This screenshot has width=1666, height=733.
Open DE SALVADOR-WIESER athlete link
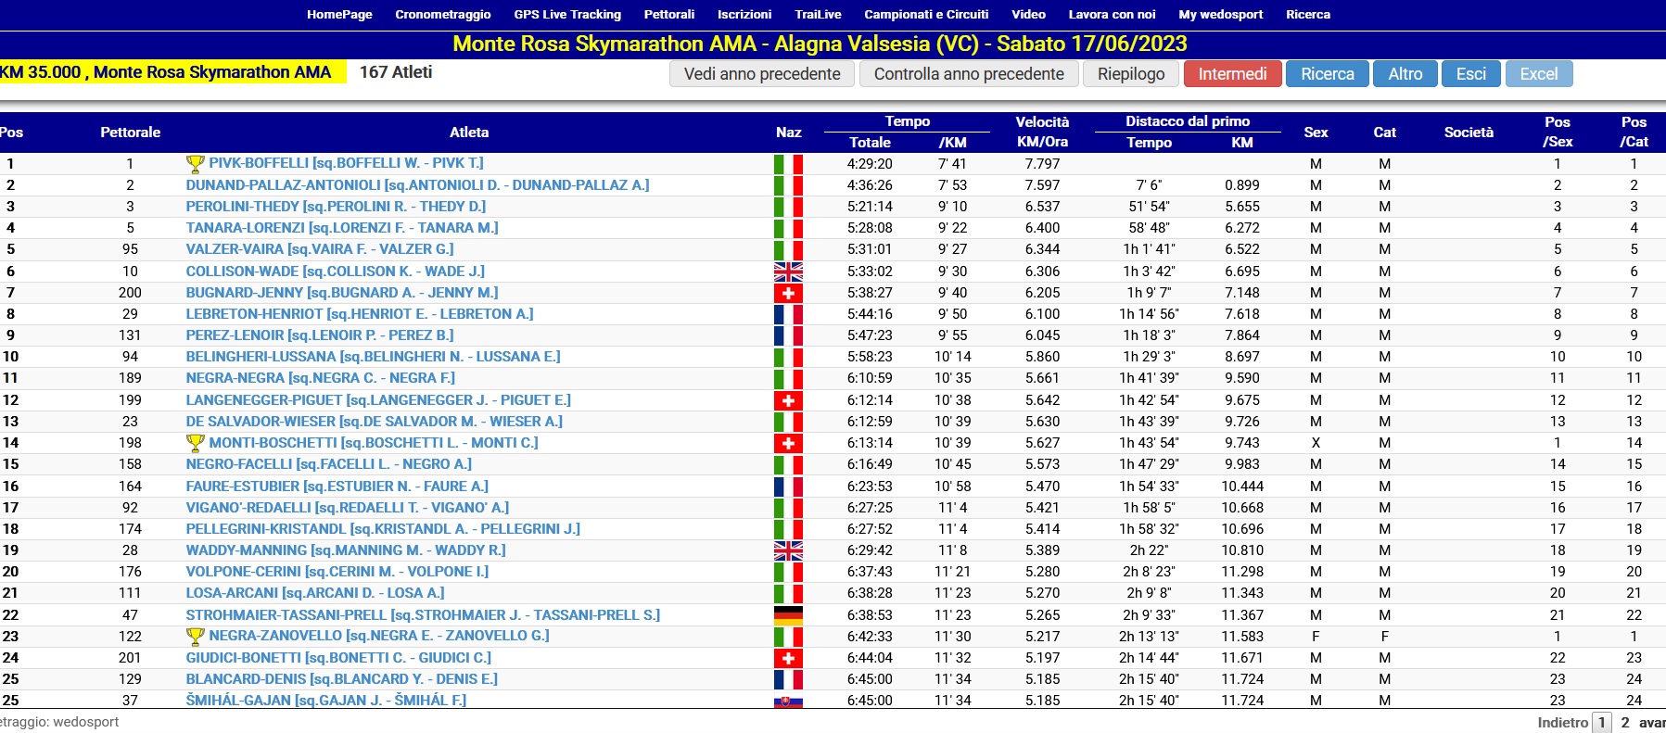pyautogui.click(x=374, y=422)
